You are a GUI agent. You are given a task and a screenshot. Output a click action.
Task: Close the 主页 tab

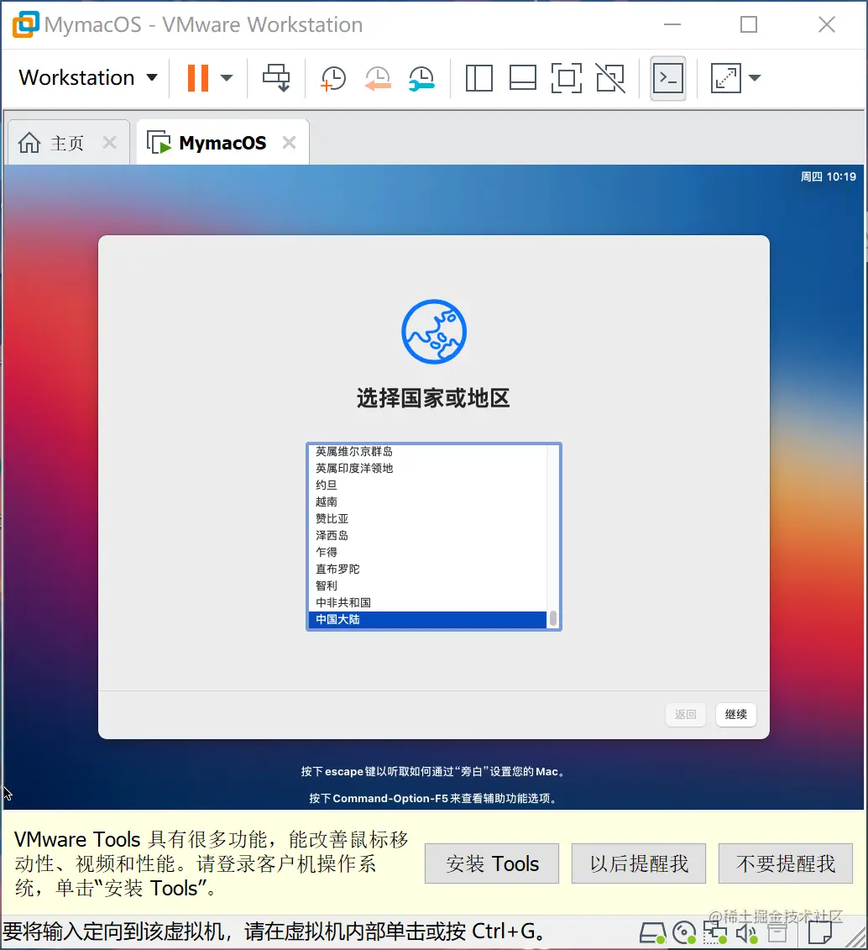[x=110, y=143]
